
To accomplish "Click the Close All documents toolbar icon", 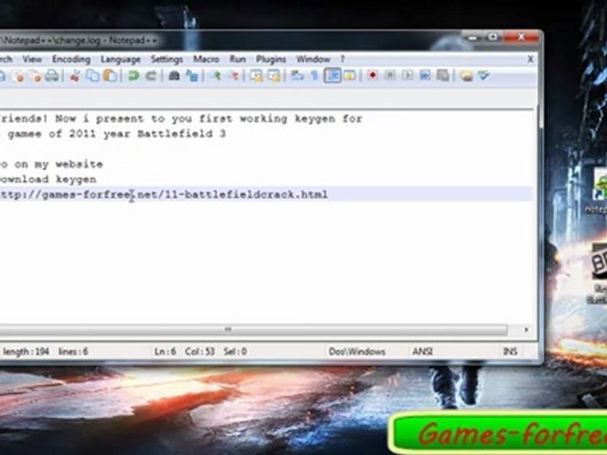I will tap(35, 76).
